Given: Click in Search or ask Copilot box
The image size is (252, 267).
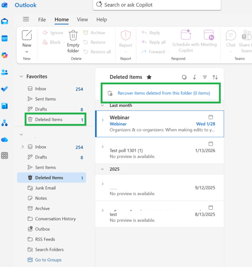Looking at the screenshot, I should click(x=157, y=5).
